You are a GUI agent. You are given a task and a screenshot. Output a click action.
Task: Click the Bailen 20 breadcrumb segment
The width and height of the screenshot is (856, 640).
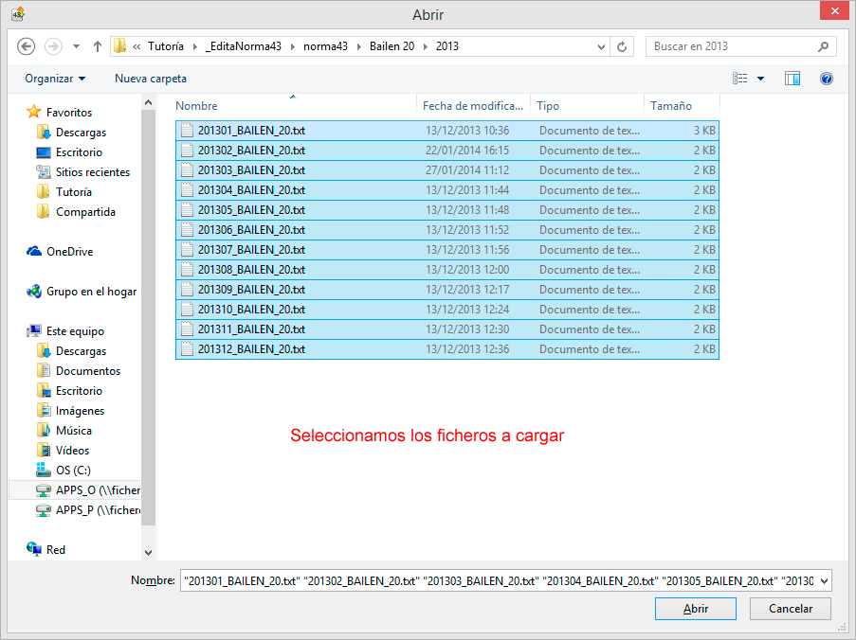(392, 46)
